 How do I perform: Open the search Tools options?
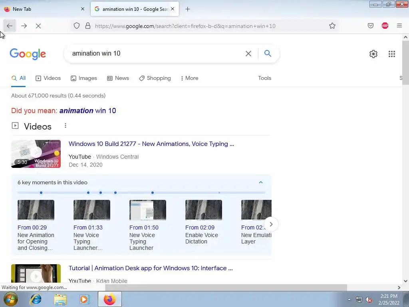tap(264, 78)
